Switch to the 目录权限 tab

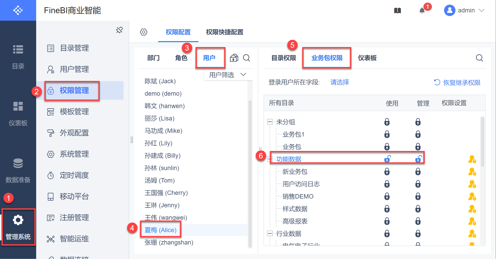pyautogui.click(x=284, y=58)
